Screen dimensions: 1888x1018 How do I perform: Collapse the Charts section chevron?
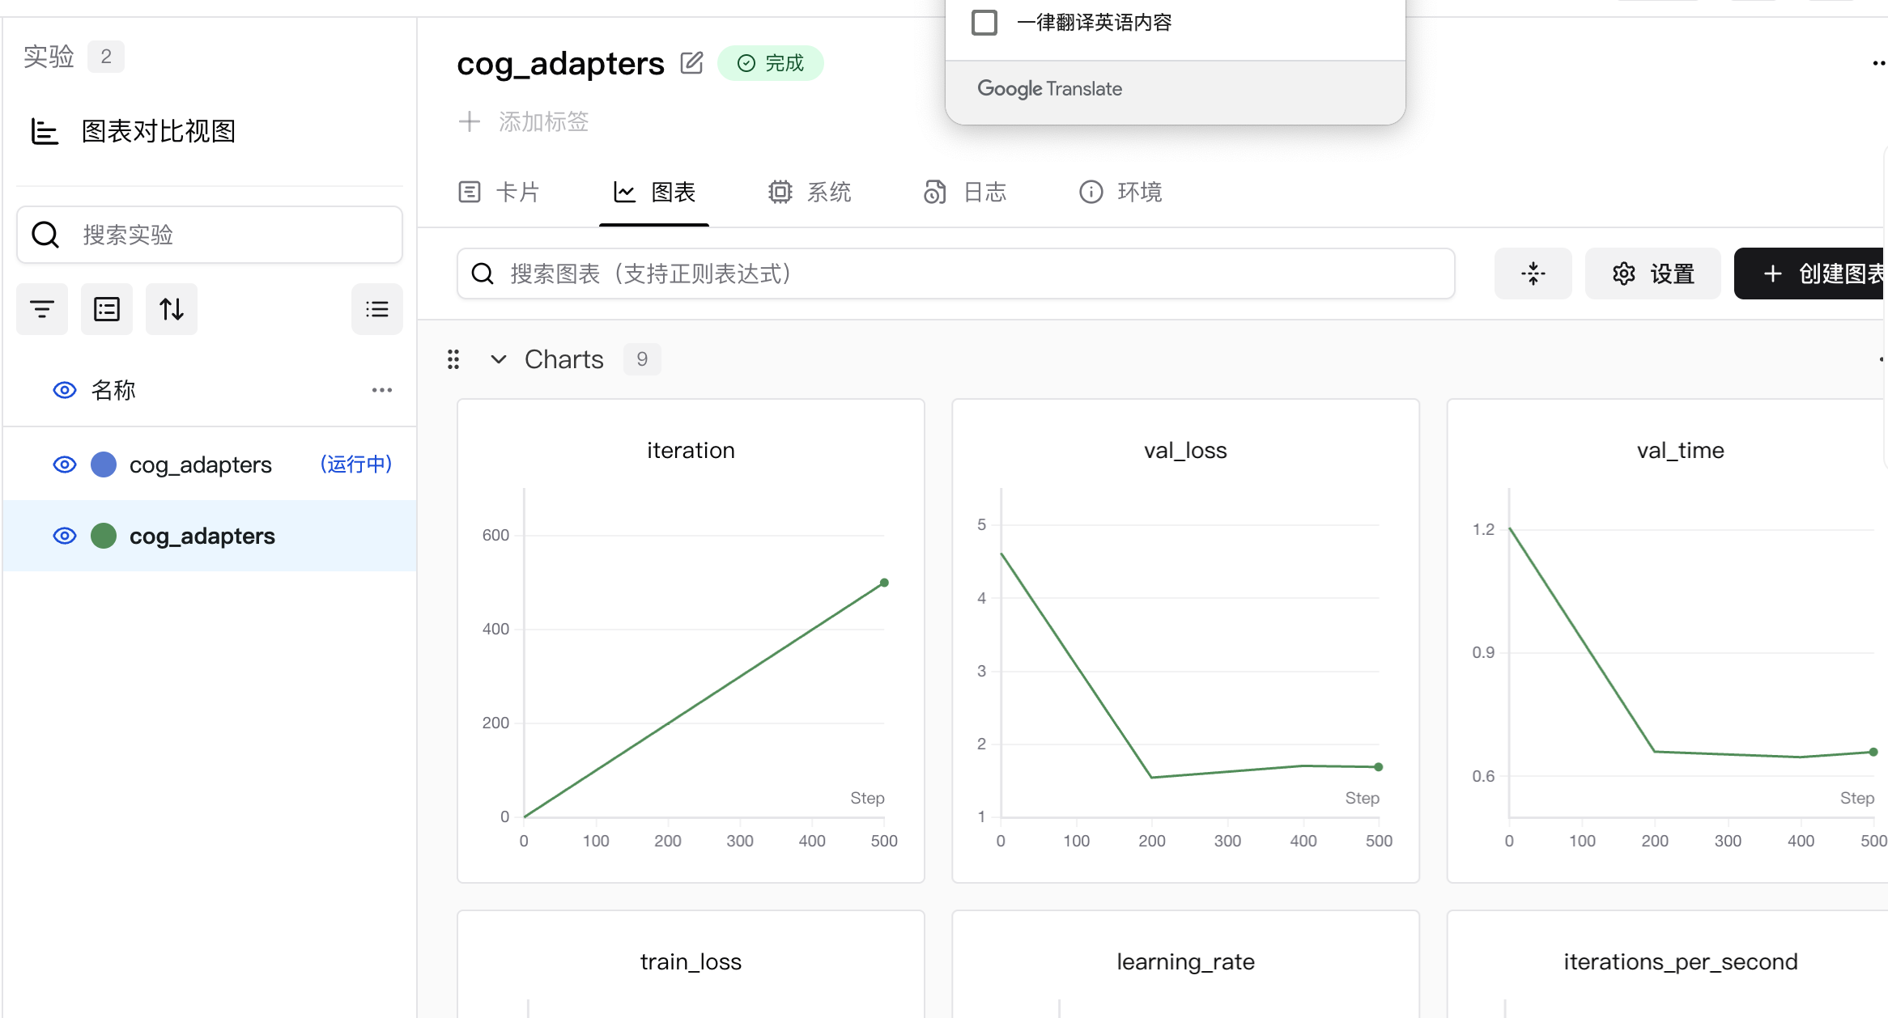pyautogui.click(x=498, y=358)
